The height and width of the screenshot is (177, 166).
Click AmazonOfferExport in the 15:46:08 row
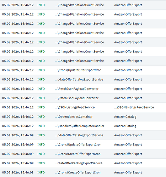click(128, 173)
